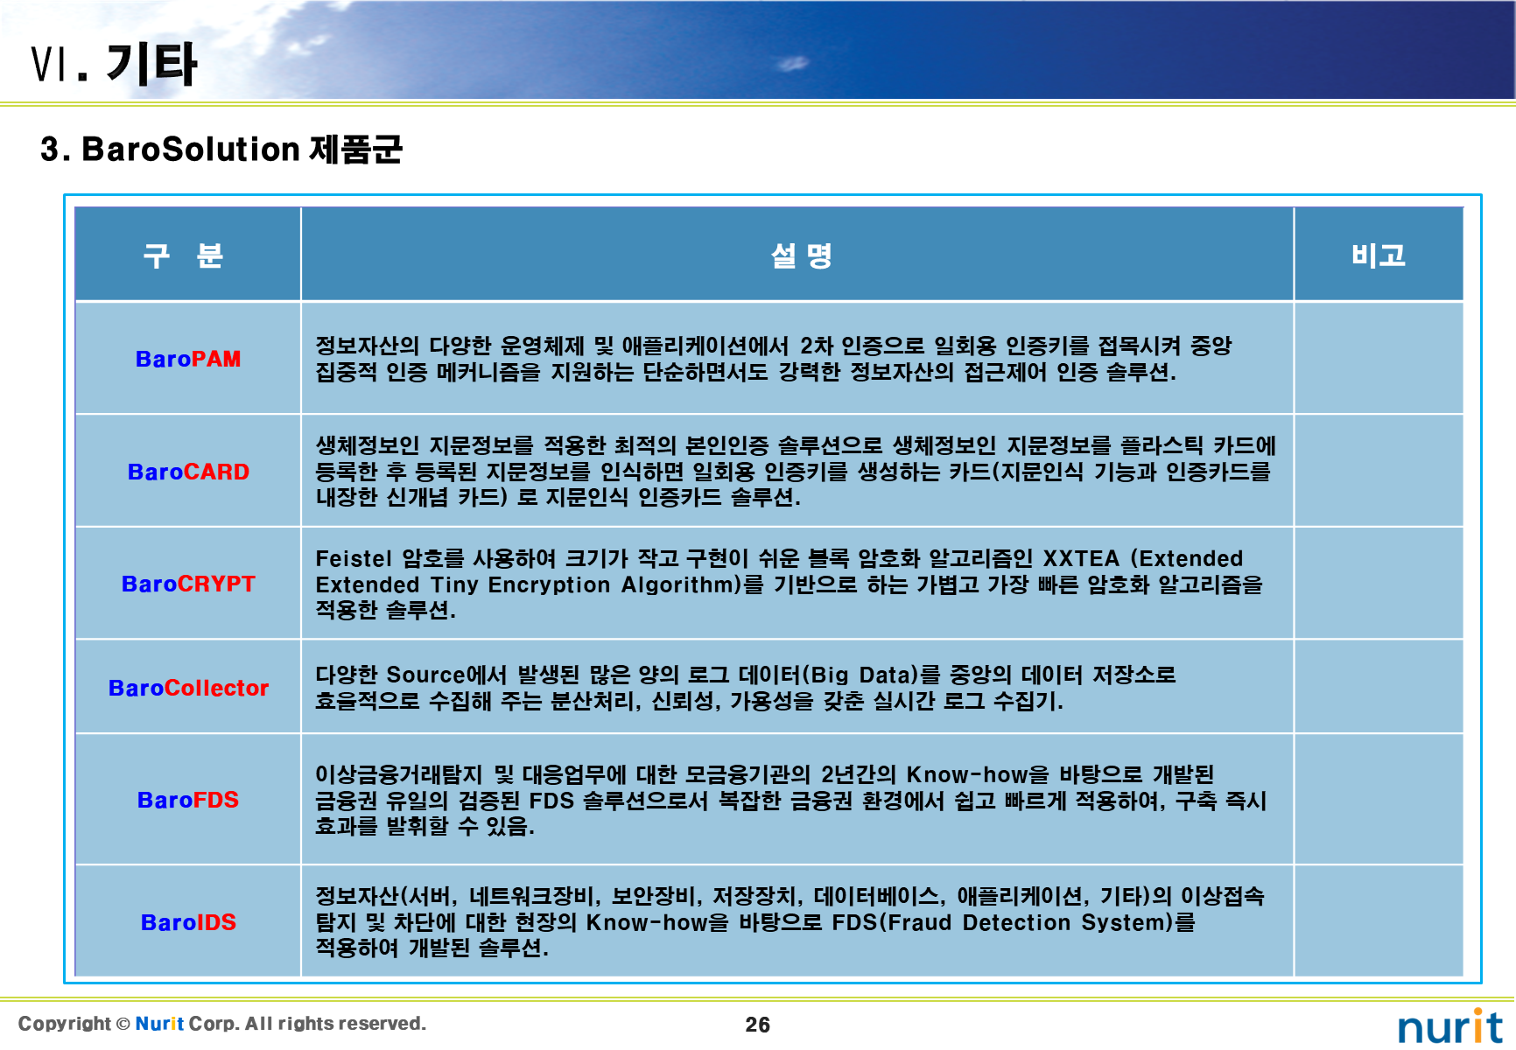Select the BaroCollector product cell

click(188, 687)
